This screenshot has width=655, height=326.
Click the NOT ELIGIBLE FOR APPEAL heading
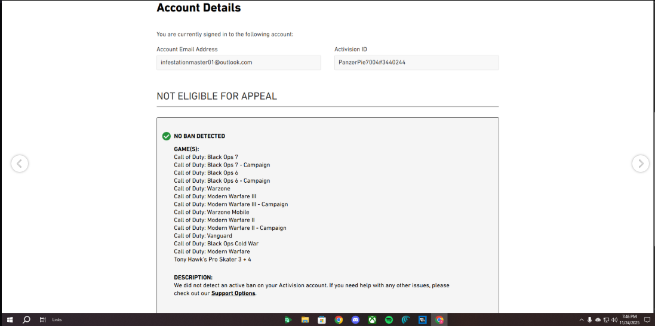(217, 96)
